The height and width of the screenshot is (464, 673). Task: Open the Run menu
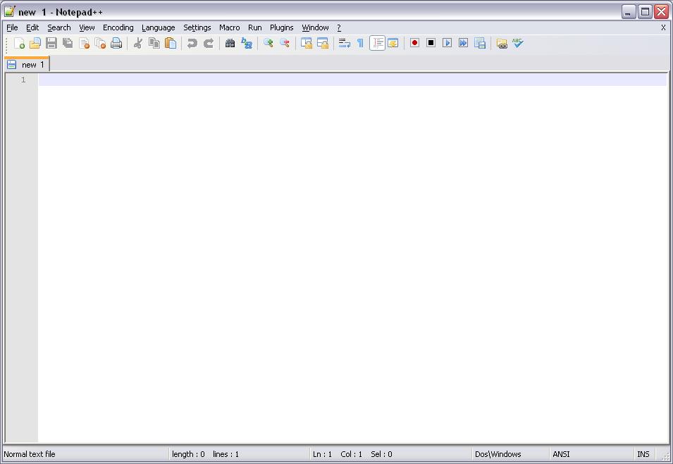(255, 27)
